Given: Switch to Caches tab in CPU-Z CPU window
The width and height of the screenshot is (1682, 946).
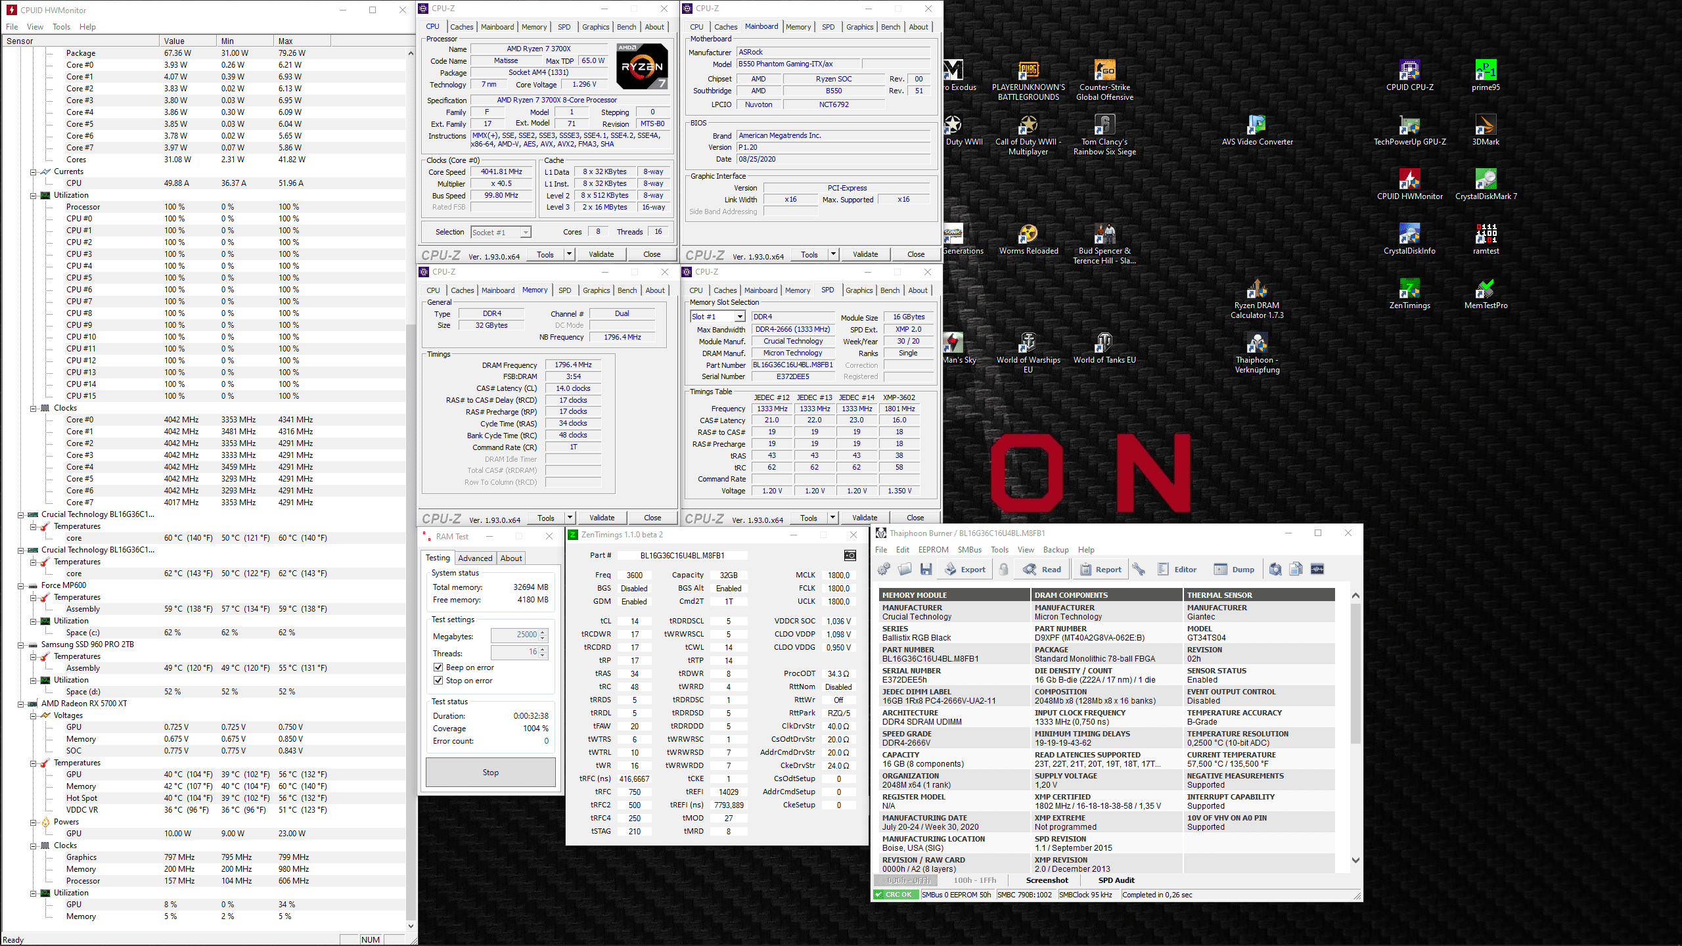Looking at the screenshot, I should click(461, 27).
